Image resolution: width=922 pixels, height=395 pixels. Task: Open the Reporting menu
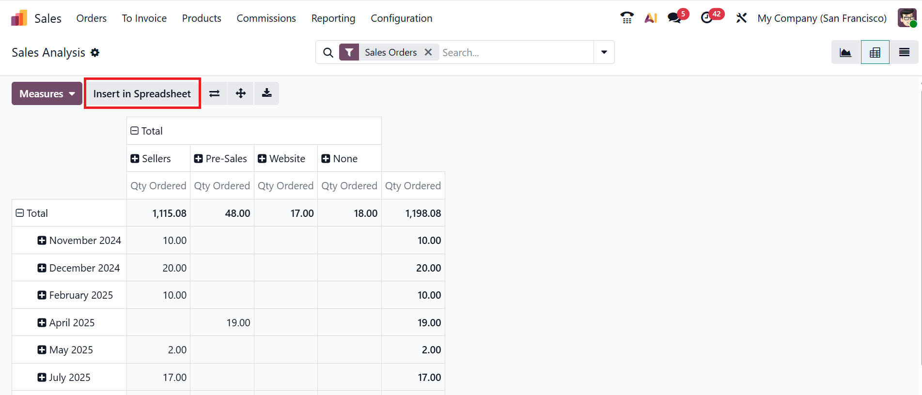[x=333, y=18]
